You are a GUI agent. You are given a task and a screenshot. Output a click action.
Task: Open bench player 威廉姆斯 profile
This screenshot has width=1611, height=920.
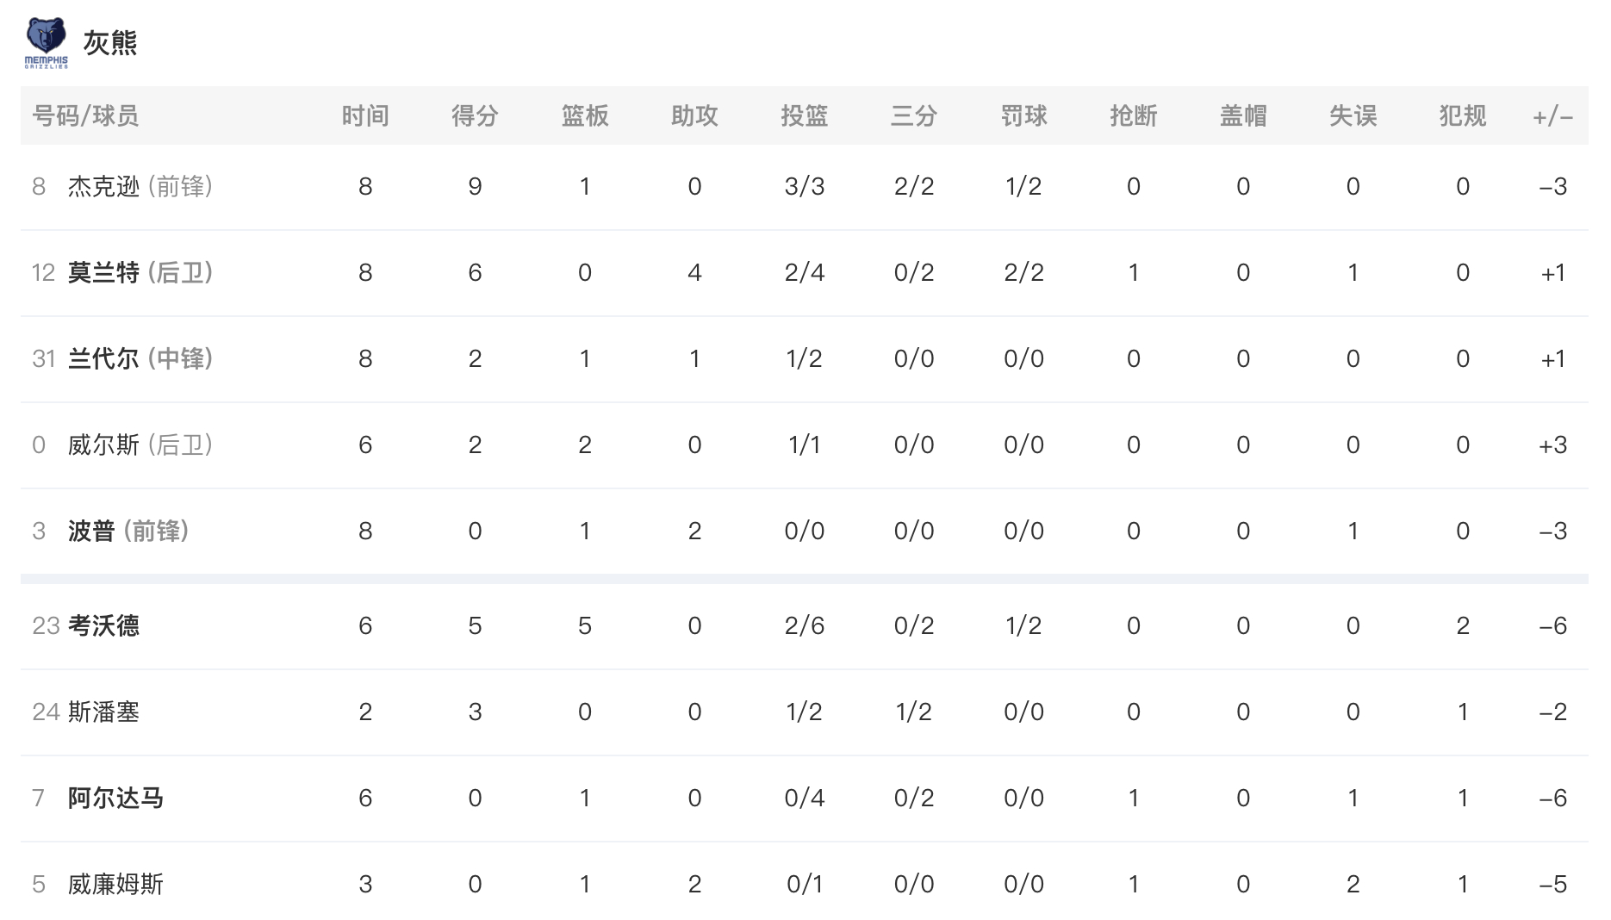(x=115, y=884)
